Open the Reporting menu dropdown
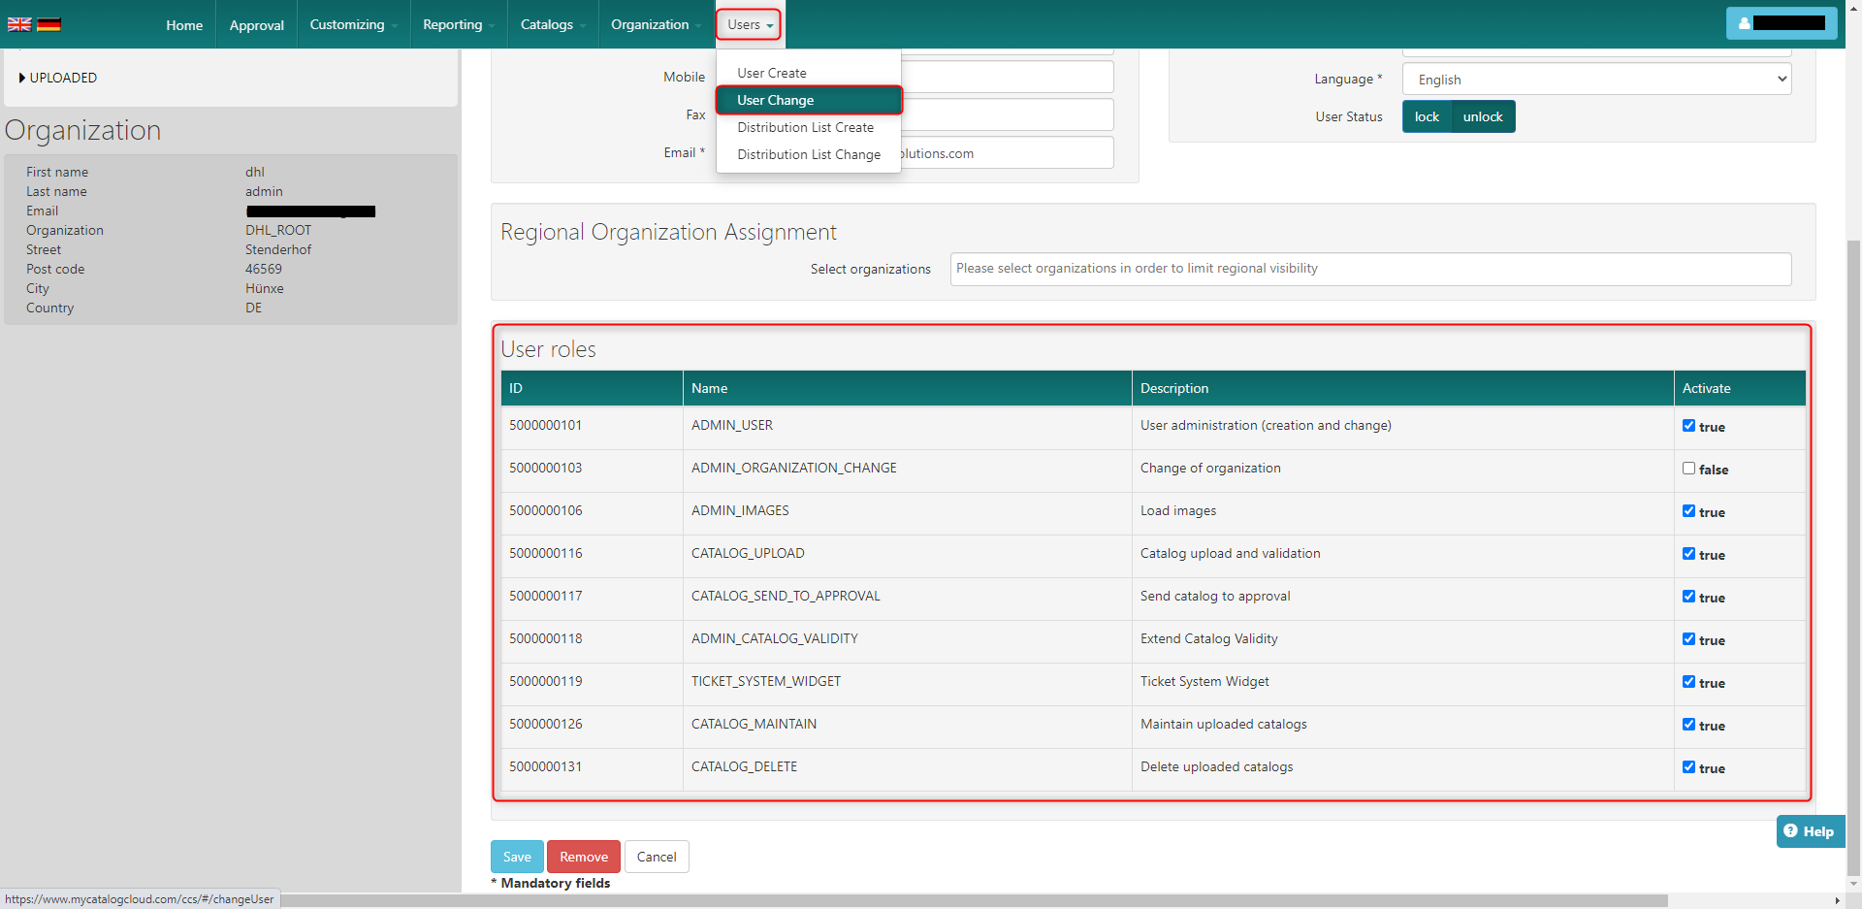1862x909 pixels. [457, 24]
